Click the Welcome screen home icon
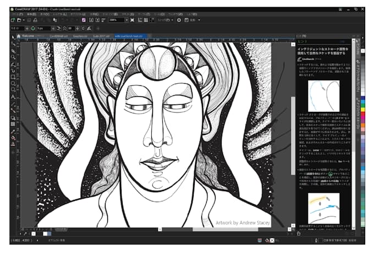The width and height of the screenshot is (374, 255). tap(19, 36)
